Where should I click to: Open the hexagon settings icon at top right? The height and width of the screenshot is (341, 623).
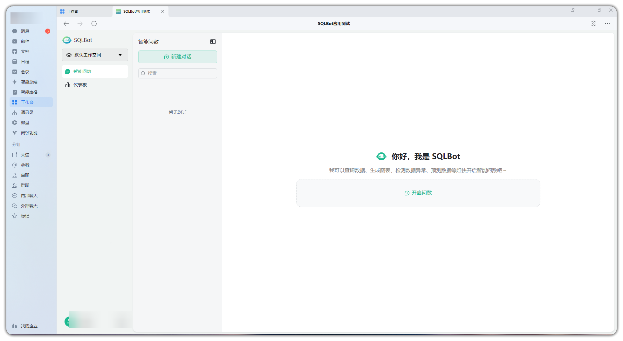(593, 23)
